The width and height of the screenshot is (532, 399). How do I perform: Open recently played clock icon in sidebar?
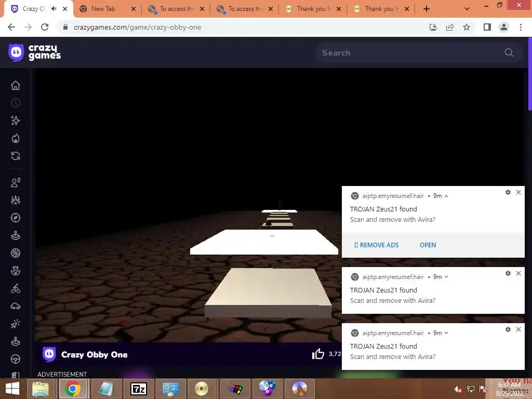pos(16,103)
